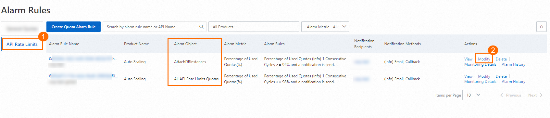Viewport: 550px width, 118px height.
Task: Click Create Quota Alarm Rule button
Action: [x=73, y=27]
